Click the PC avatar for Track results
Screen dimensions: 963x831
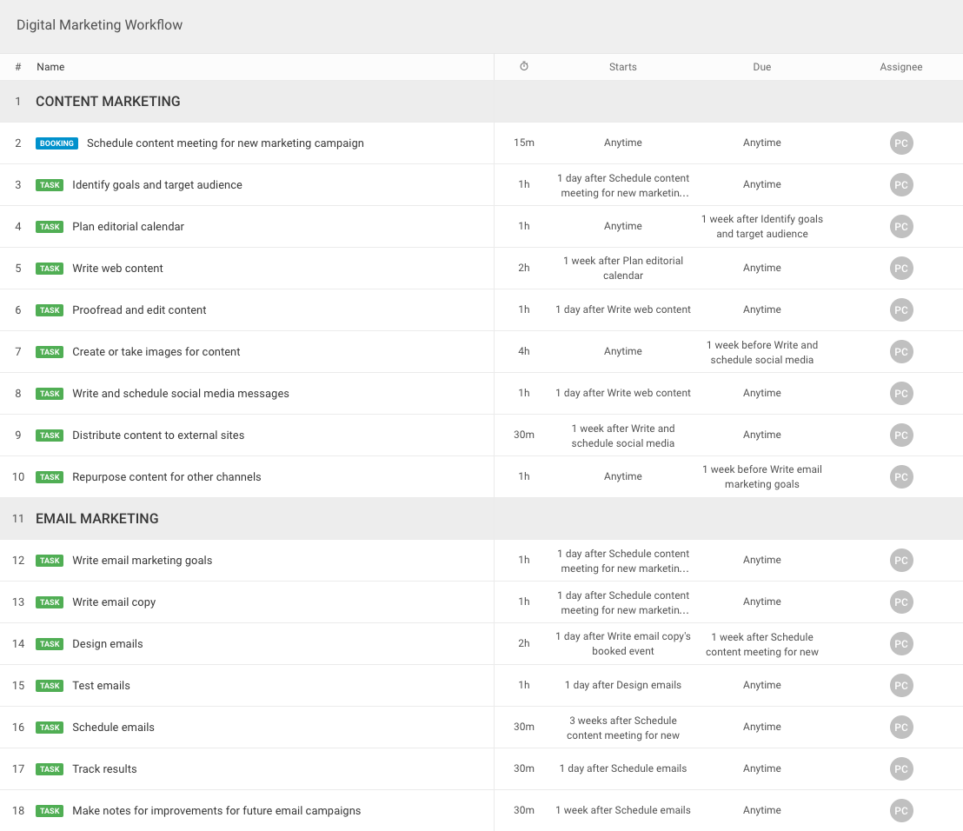pos(901,769)
